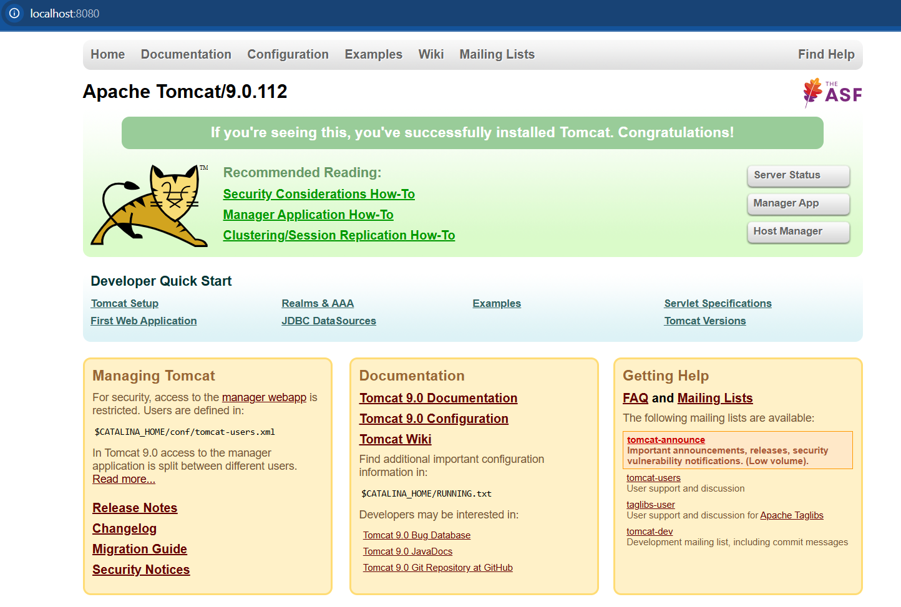The height and width of the screenshot is (607, 901).
Task: Open the Tomcat Wiki link
Action: pyautogui.click(x=395, y=439)
